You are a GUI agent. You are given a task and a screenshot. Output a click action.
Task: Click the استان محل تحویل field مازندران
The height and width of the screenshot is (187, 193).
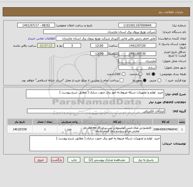click(137, 61)
